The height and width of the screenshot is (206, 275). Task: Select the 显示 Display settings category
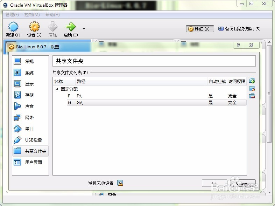click(x=30, y=84)
